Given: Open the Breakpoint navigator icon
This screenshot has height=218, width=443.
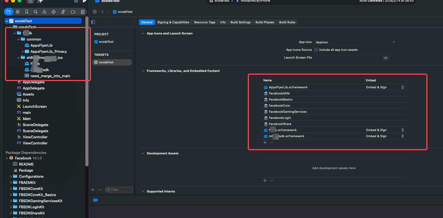Looking at the screenshot, I should pyautogui.click(x=73, y=12).
